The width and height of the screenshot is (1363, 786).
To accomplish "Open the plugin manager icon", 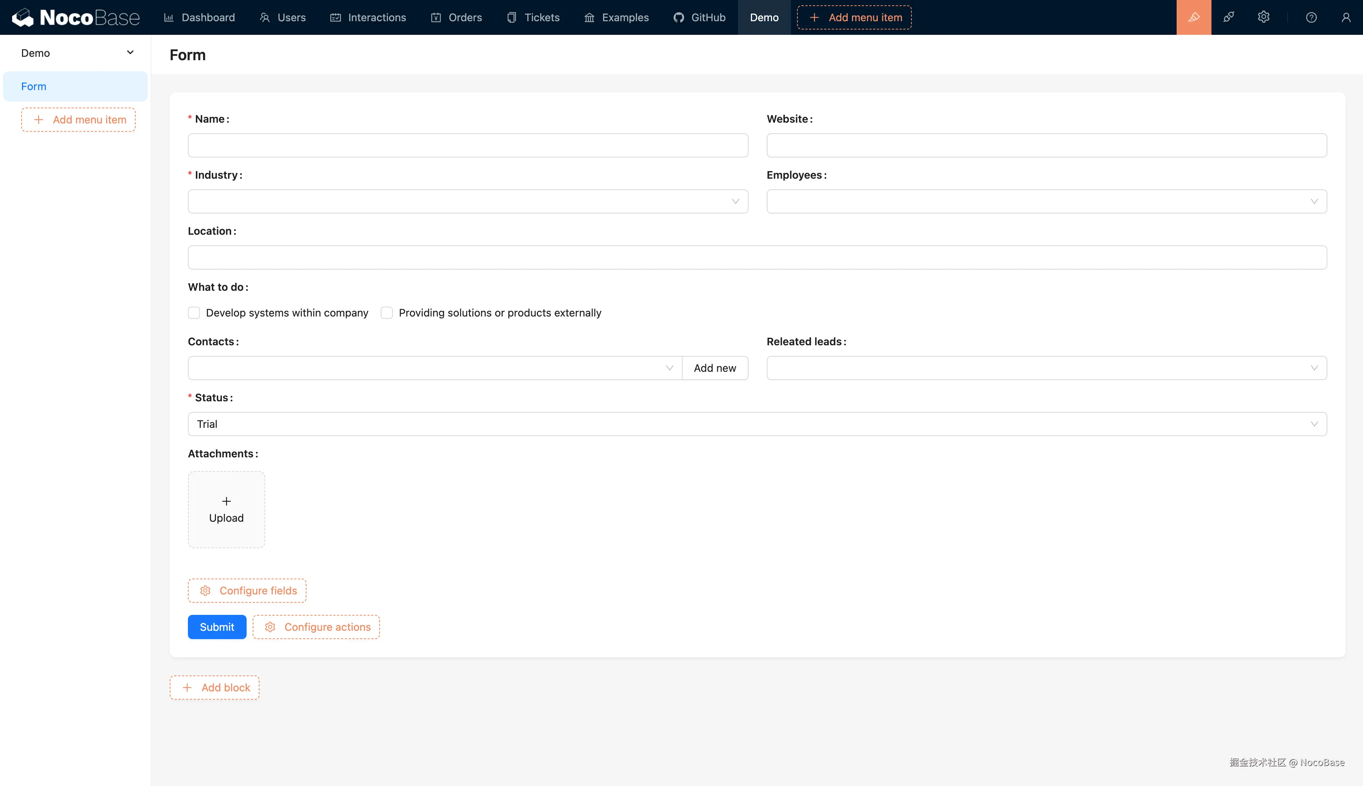I will [x=1229, y=17].
